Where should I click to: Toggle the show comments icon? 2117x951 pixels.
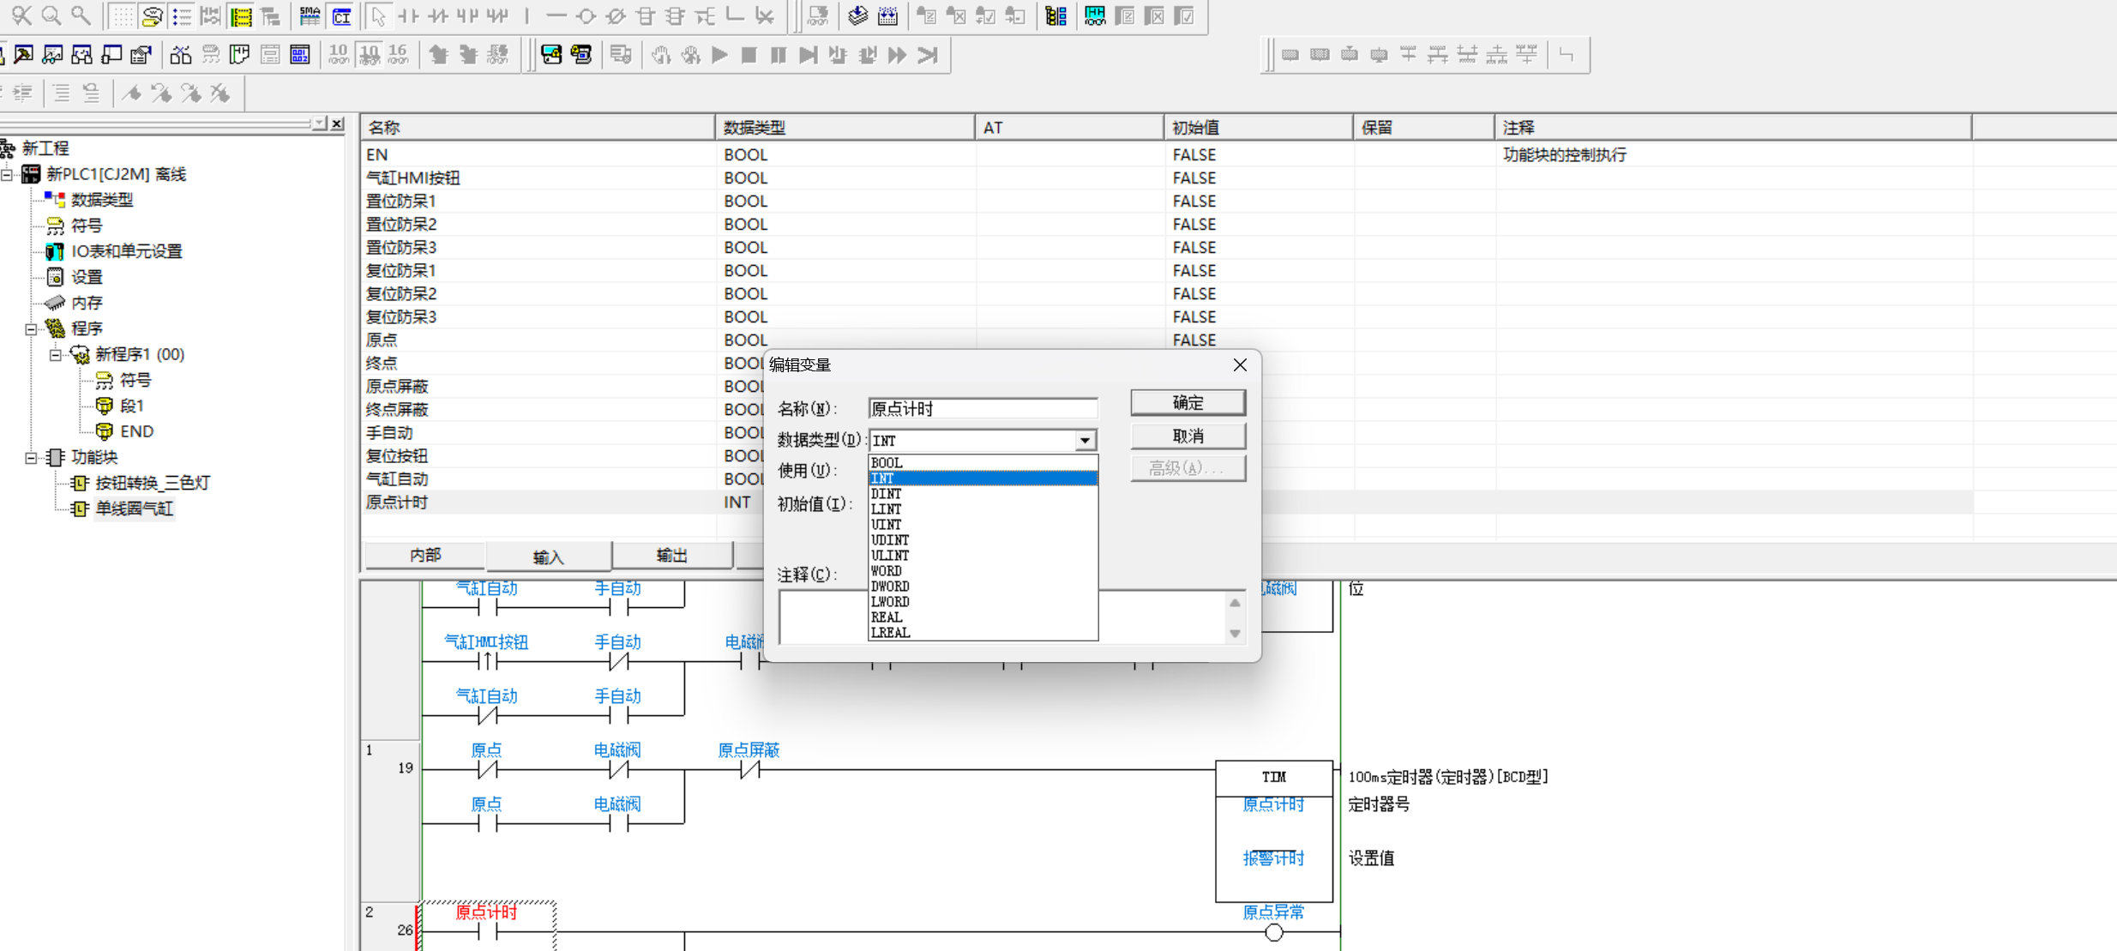[x=152, y=15]
